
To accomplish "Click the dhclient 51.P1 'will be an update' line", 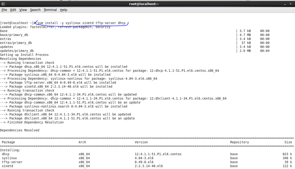I will click(x=67, y=118).
